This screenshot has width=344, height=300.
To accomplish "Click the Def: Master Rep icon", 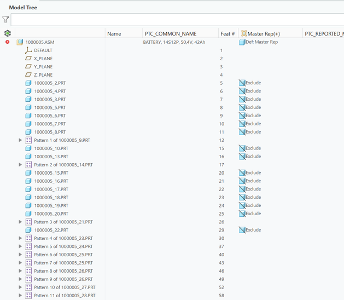I will 242,42.
